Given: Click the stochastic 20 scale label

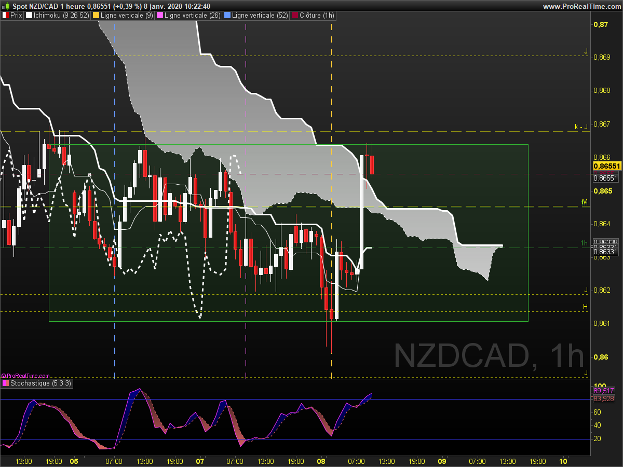Looking at the screenshot, I should pyautogui.click(x=598, y=439).
